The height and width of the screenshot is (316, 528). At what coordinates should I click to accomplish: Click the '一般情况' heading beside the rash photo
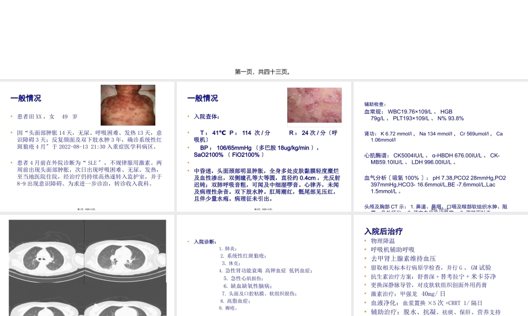pyautogui.click(x=25, y=98)
